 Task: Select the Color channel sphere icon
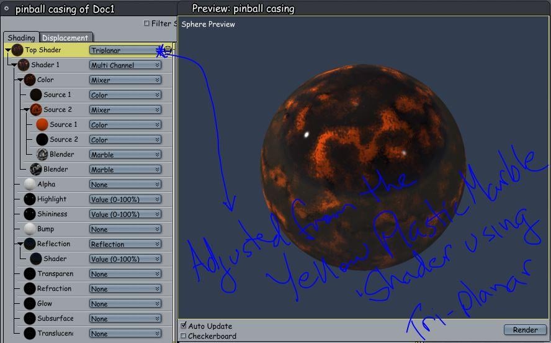point(30,80)
